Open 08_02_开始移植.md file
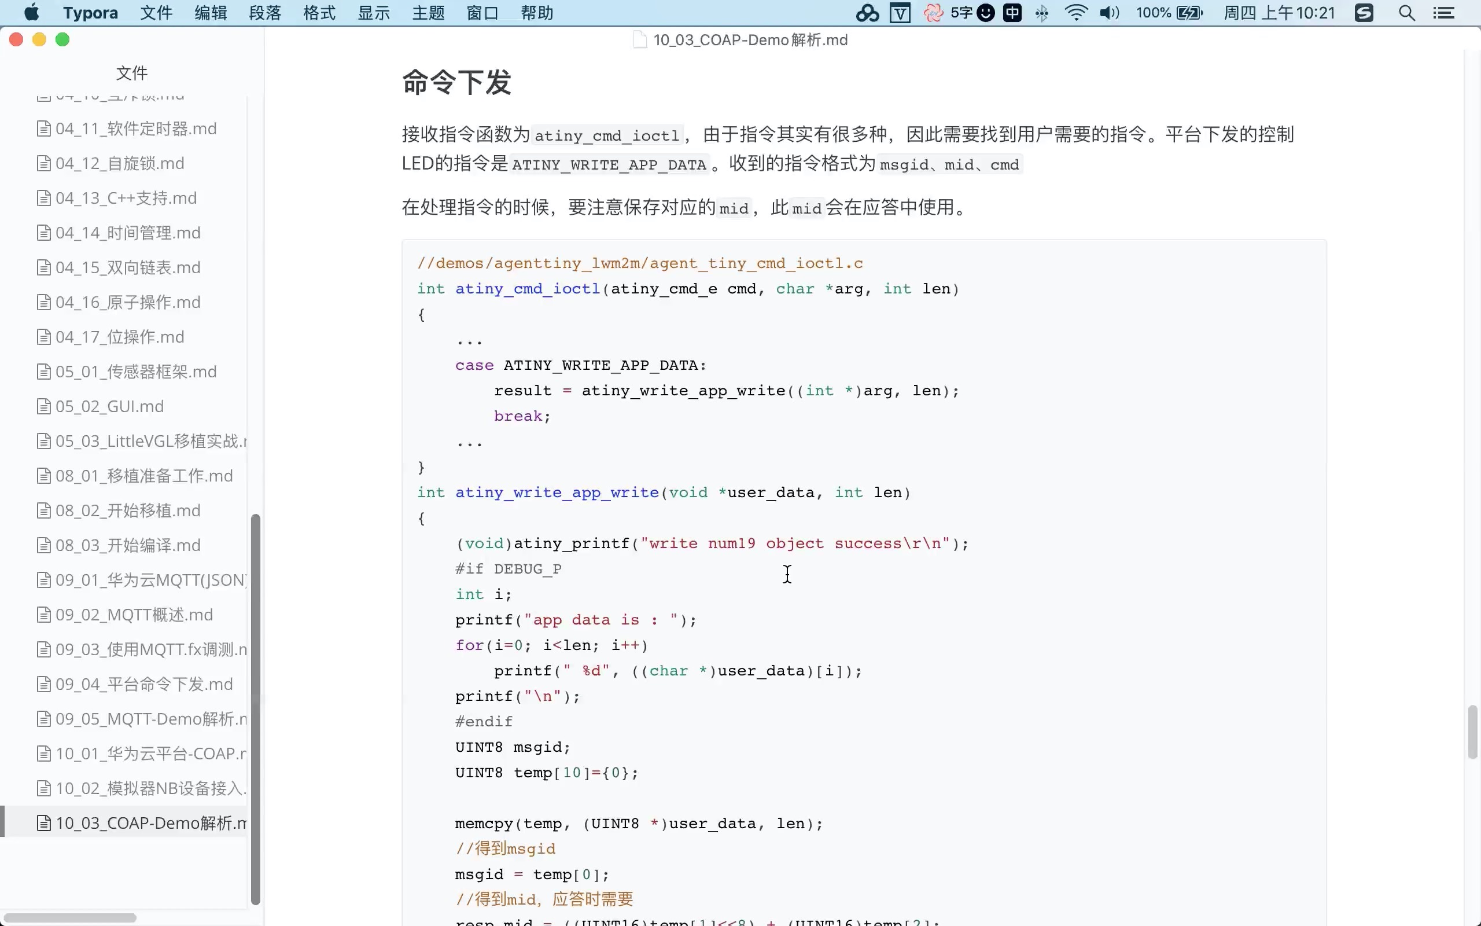 [x=128, y=511]
